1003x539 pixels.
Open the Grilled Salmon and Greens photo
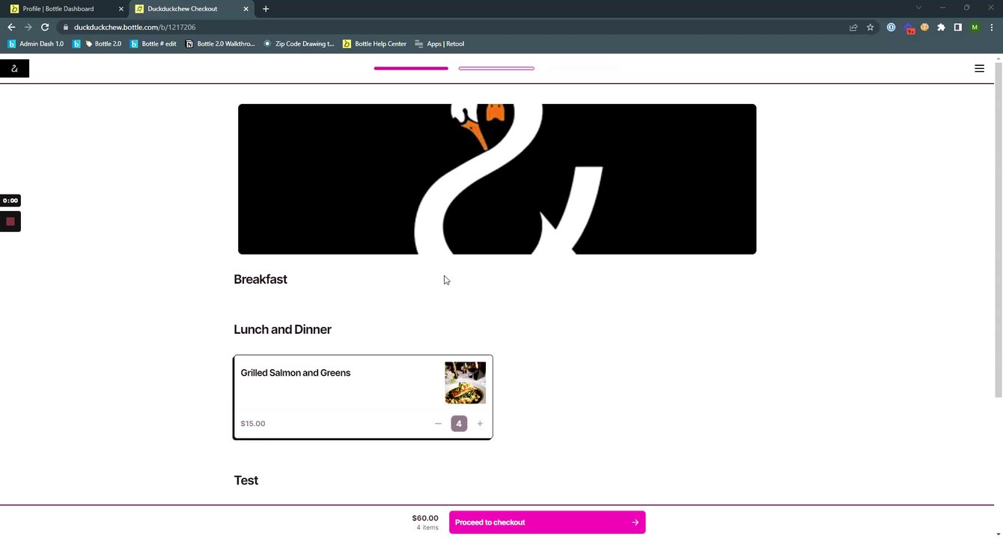point(465,383)
